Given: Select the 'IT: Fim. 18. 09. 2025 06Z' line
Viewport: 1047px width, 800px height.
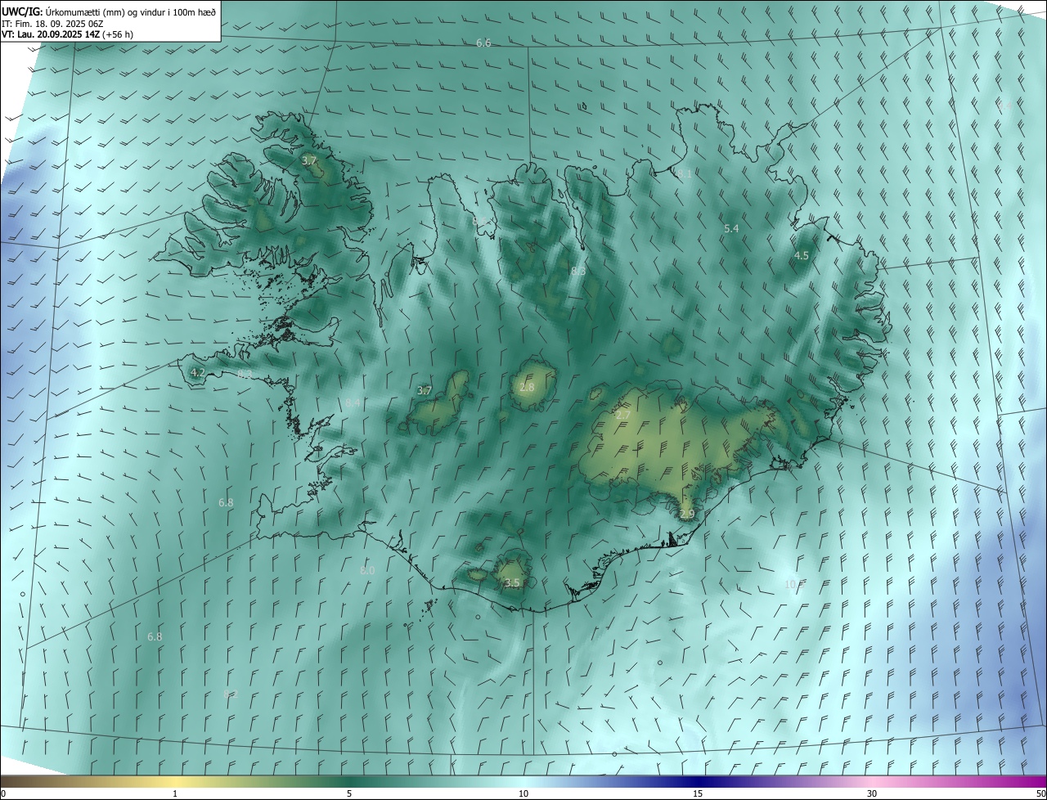Looking at the screenshot, I should [x=52, y=23].
